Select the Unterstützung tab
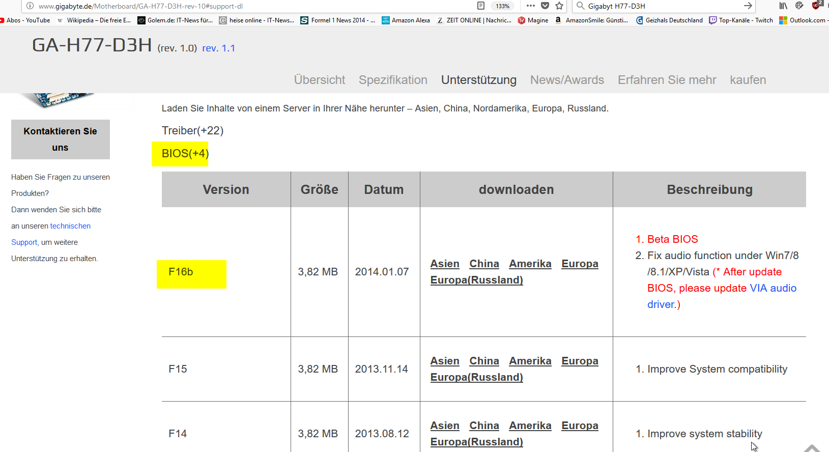 point(479,80)
